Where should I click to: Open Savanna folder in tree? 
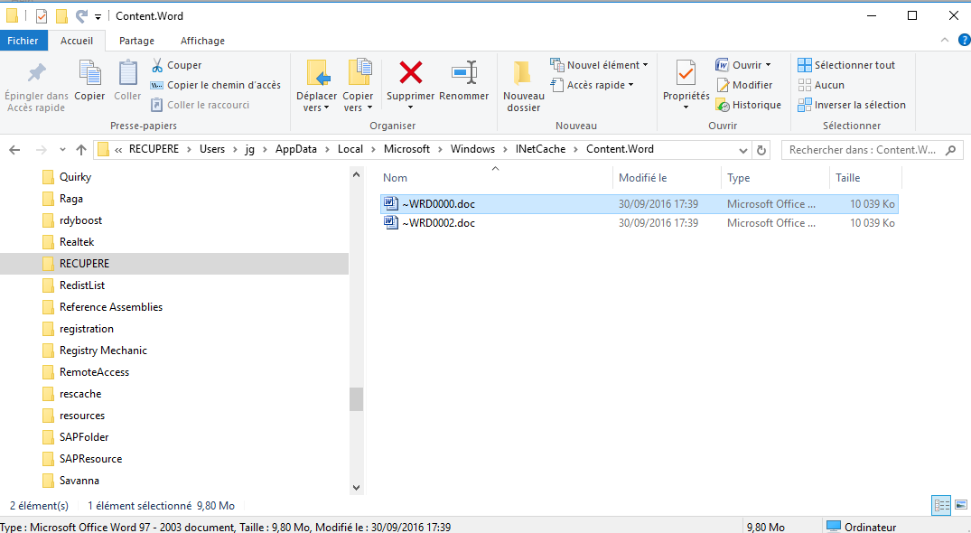(x=79, y=481)
